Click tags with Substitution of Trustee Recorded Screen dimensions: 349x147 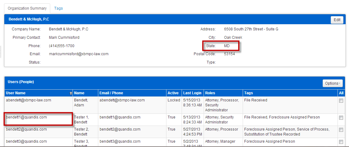click(x=287, y=131)
